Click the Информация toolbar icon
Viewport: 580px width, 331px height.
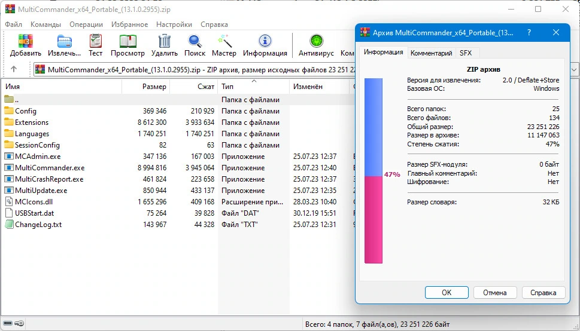(x=265, y=41)
